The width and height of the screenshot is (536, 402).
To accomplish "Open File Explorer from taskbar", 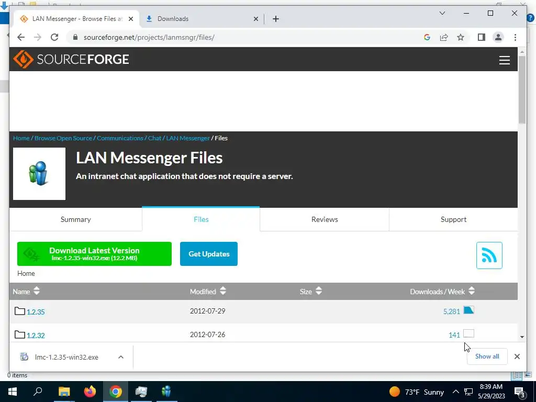I will point(64,392).
